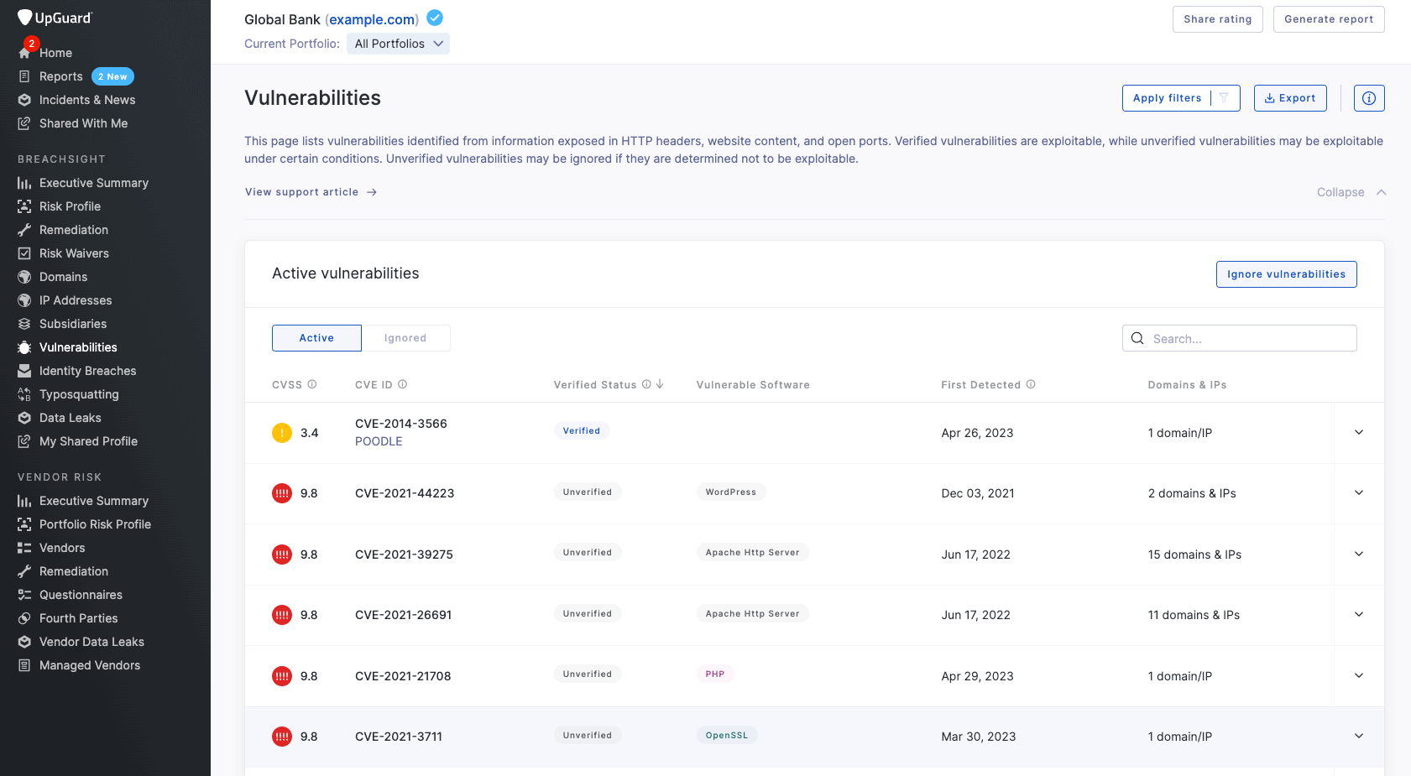Open Identity Breaches in the sidebar
Screen dimensions: 1411x776
87,371
